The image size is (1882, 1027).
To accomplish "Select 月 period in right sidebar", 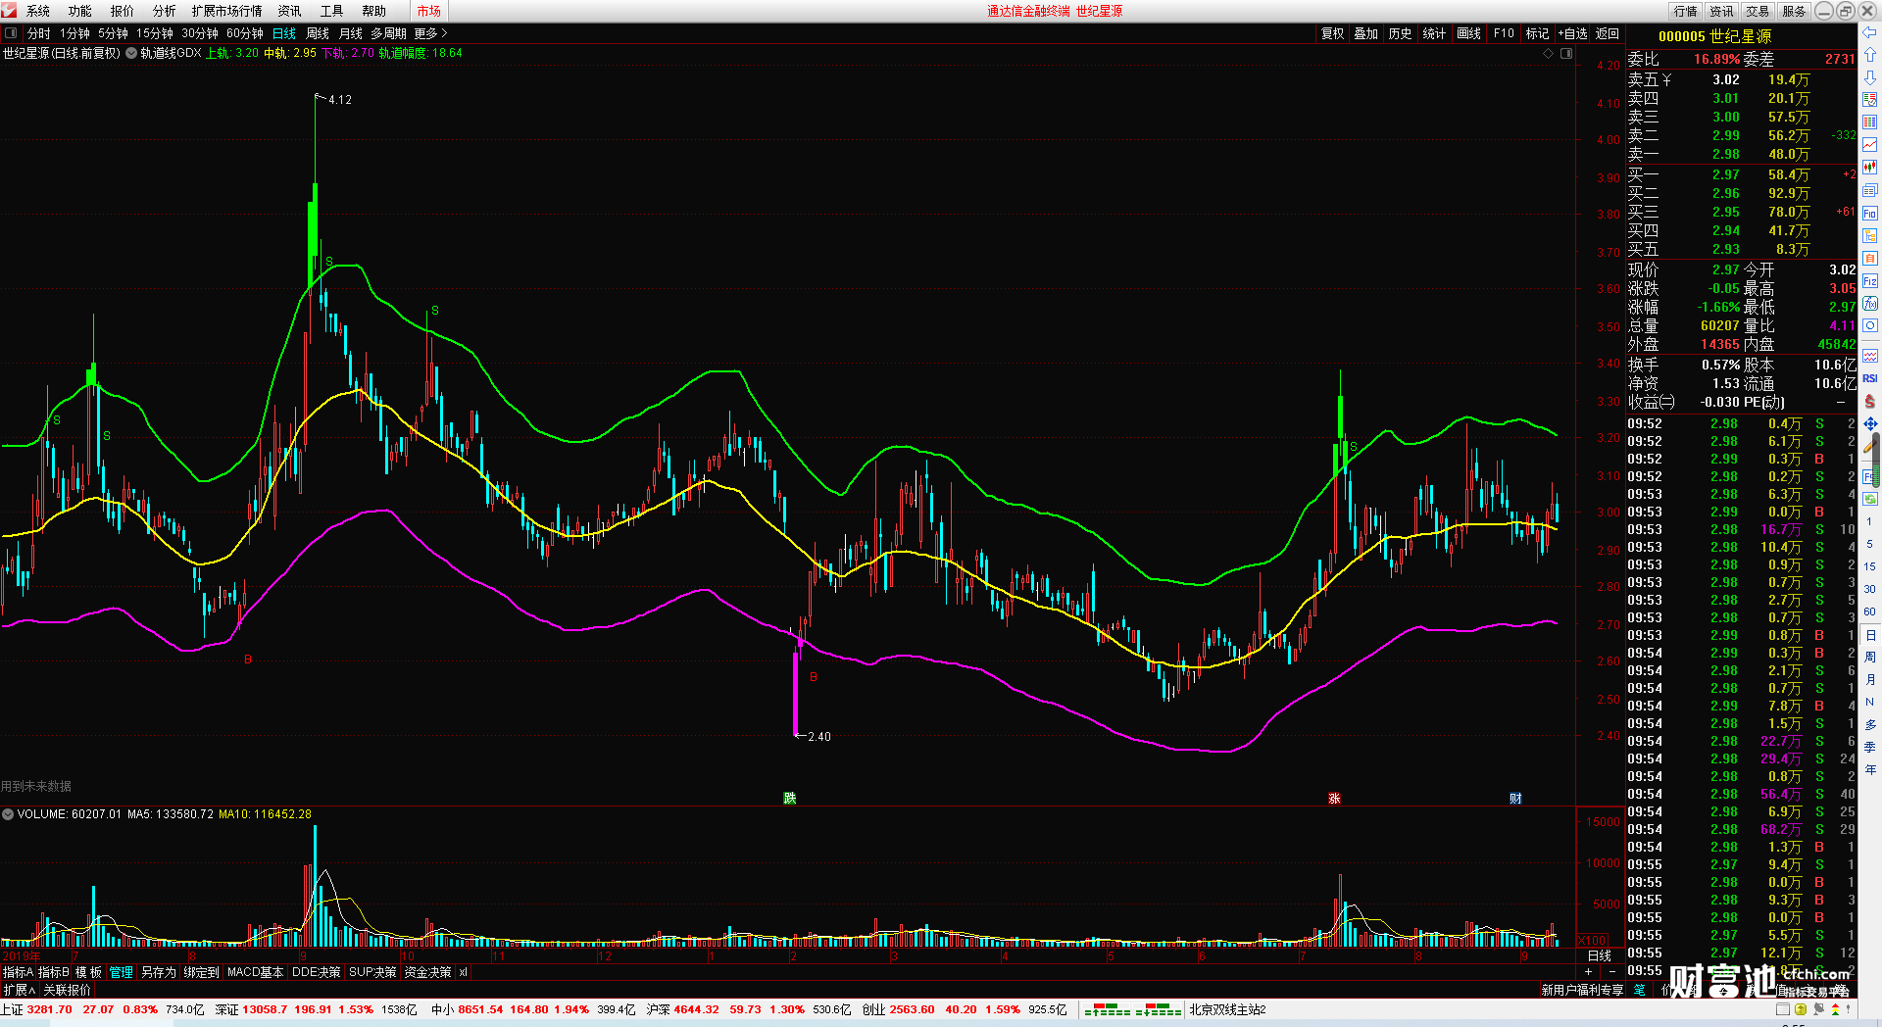I will point(1869,679).
